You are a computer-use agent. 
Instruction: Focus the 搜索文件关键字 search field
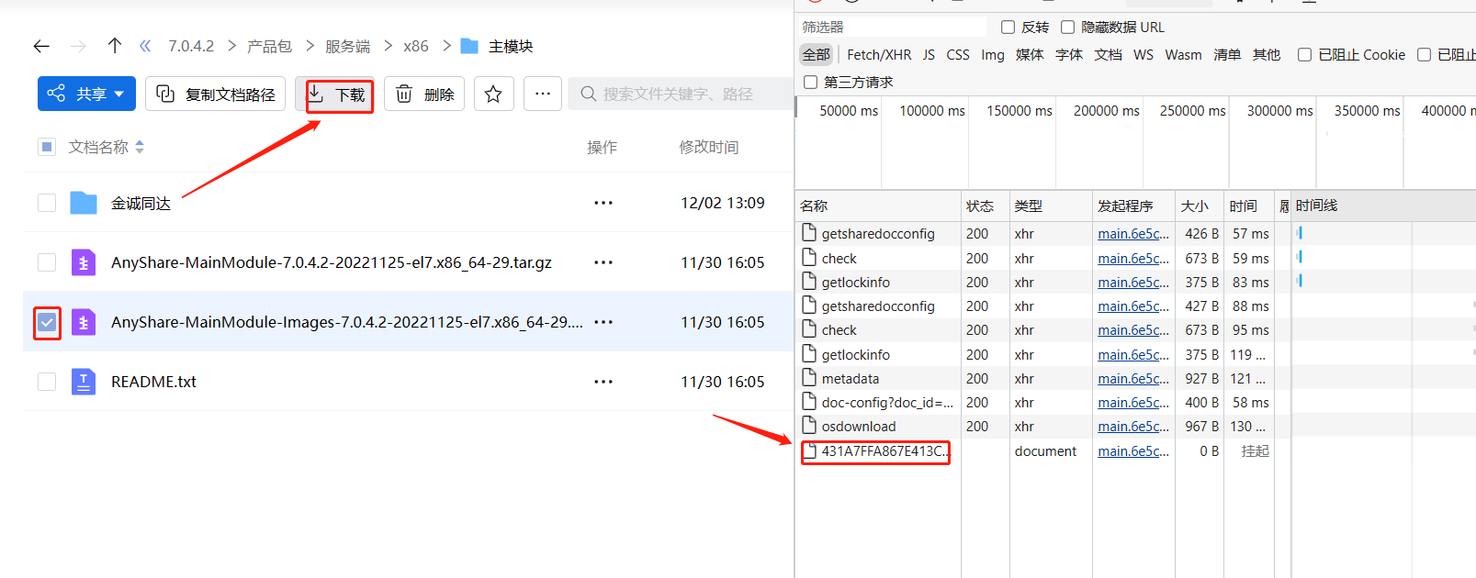click(680, 94)
